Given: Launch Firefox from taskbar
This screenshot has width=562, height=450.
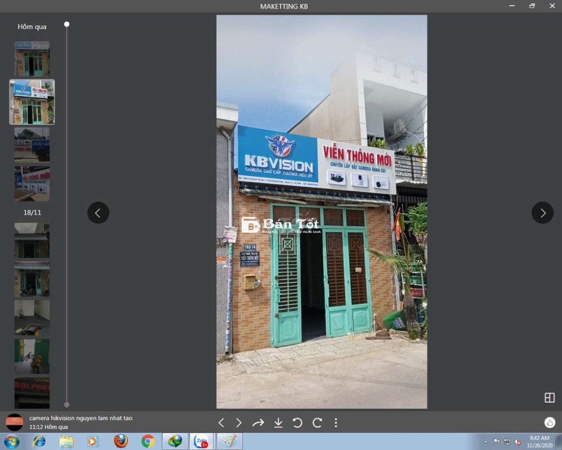Looking at the screenshot, I should 121,442.
